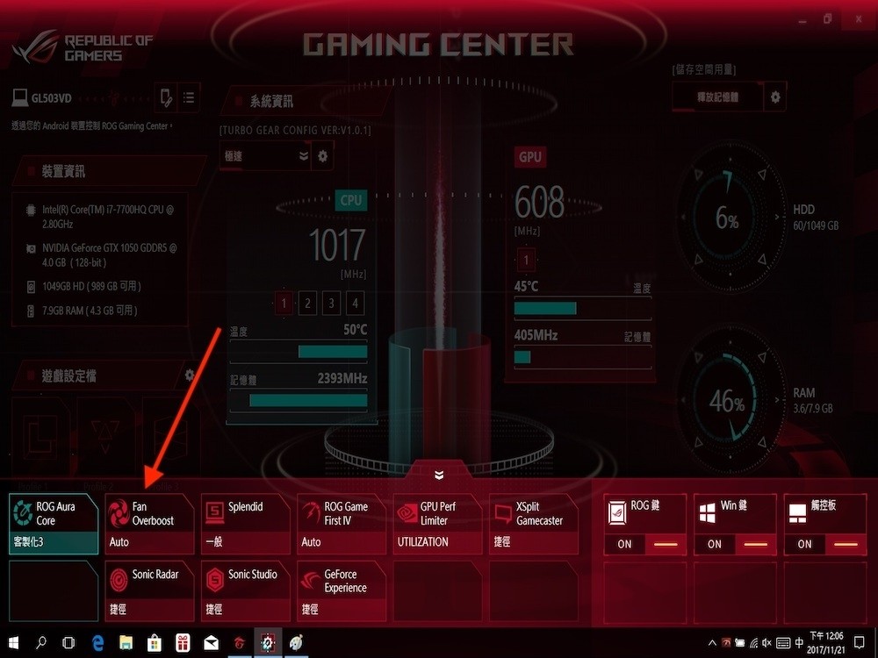878x658 pixels.
Task: Open the Turbo Gear 極速 mode dropdown
Action: (x=265, y=156)
